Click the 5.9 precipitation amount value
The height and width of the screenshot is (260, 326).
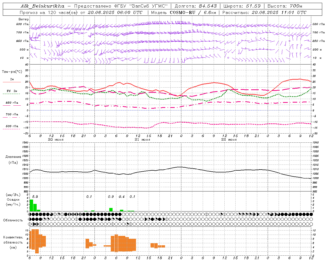[x=35, y=197]
